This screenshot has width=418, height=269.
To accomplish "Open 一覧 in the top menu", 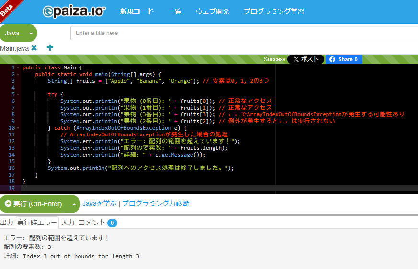I will 175,11.
